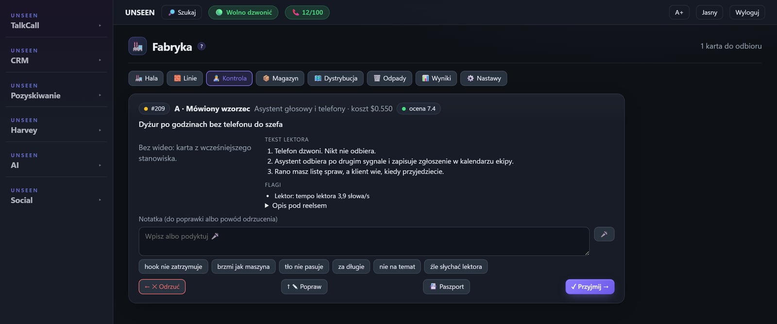The image size is (777, 324).
Task: Open the Hala tab
Action: click(x=146, y=78)
